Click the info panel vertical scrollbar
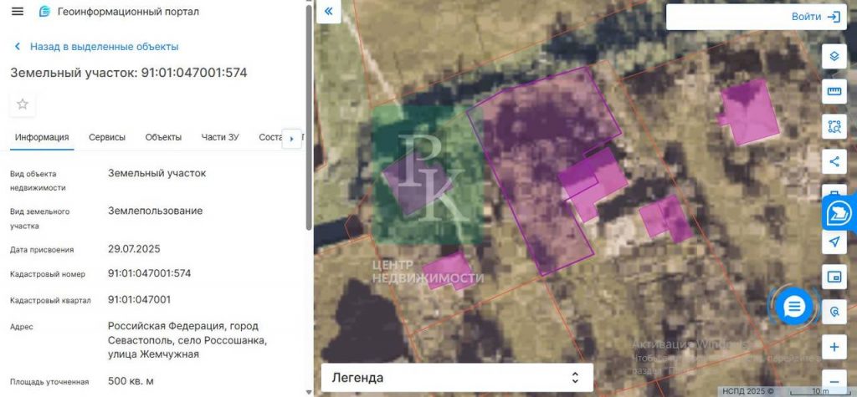The image size is (857, 397). pyautogui.click(x=309, y=117)
